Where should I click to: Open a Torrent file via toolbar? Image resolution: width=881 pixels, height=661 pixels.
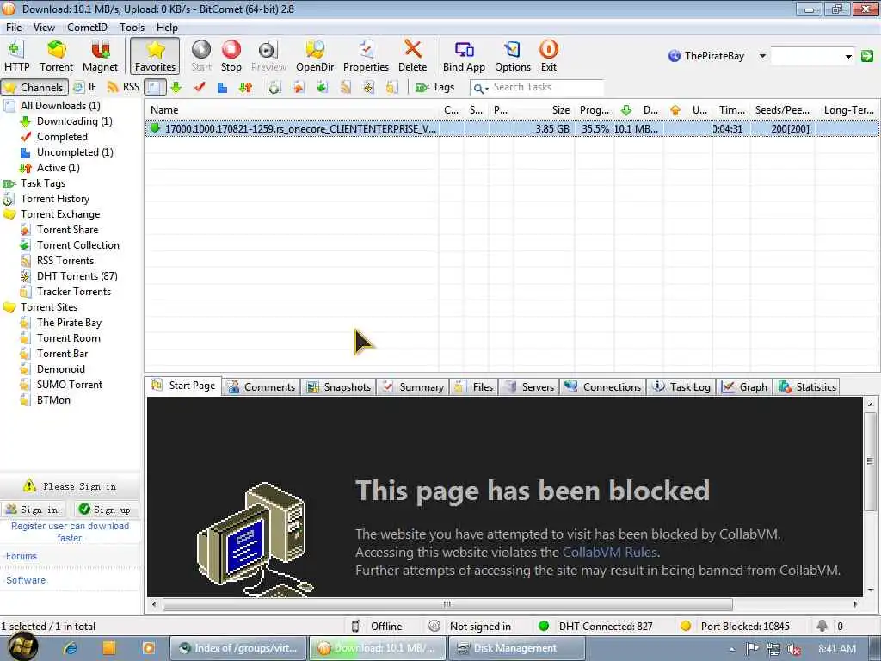point(56,56)
